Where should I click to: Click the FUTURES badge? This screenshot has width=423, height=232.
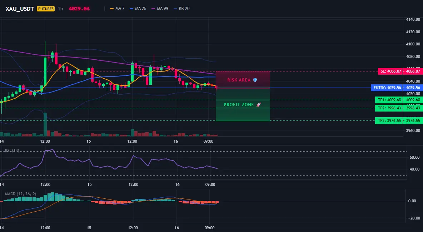click(x=46, y=9)
